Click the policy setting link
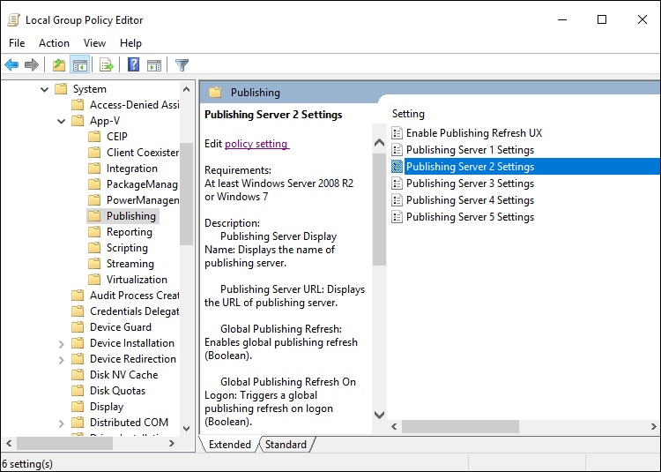The image size is (661, 472). pyautogui.click(x=256, y=144)
